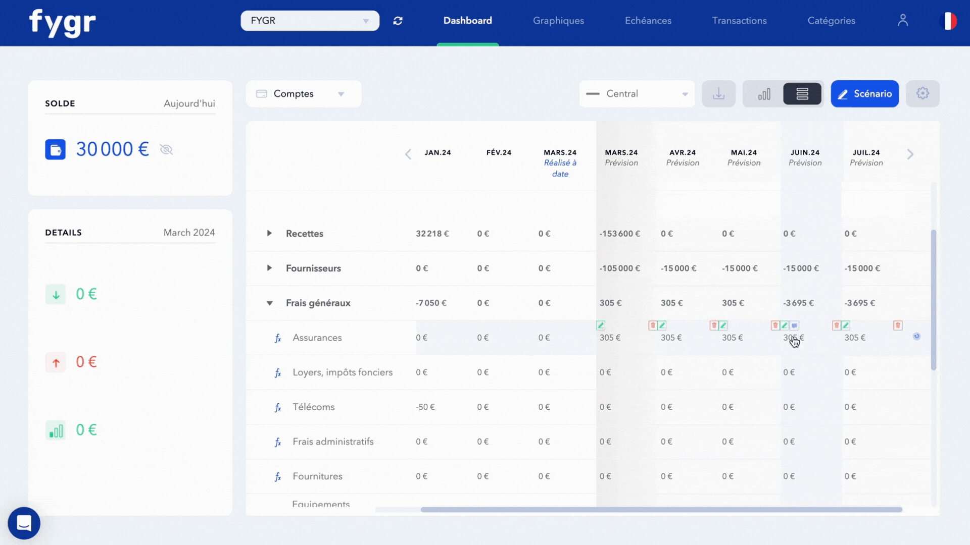Click the Fournisseurs forecast value -105 000 €

[619, 268]
